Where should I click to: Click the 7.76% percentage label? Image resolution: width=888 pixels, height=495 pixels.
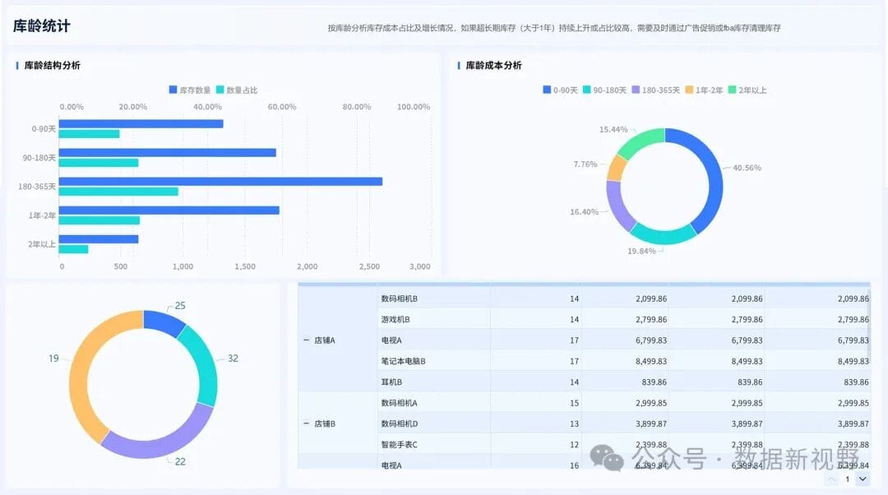[x=585, y=164]
